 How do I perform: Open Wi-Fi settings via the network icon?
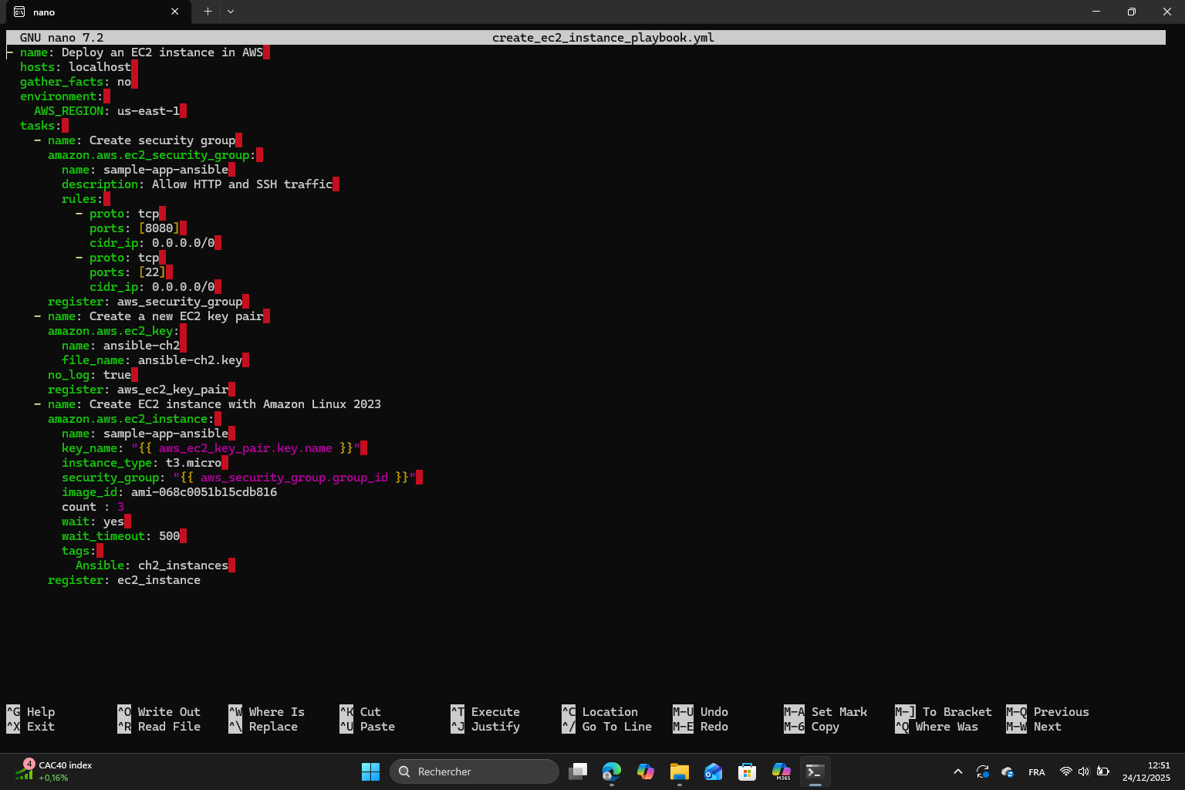1065,771
